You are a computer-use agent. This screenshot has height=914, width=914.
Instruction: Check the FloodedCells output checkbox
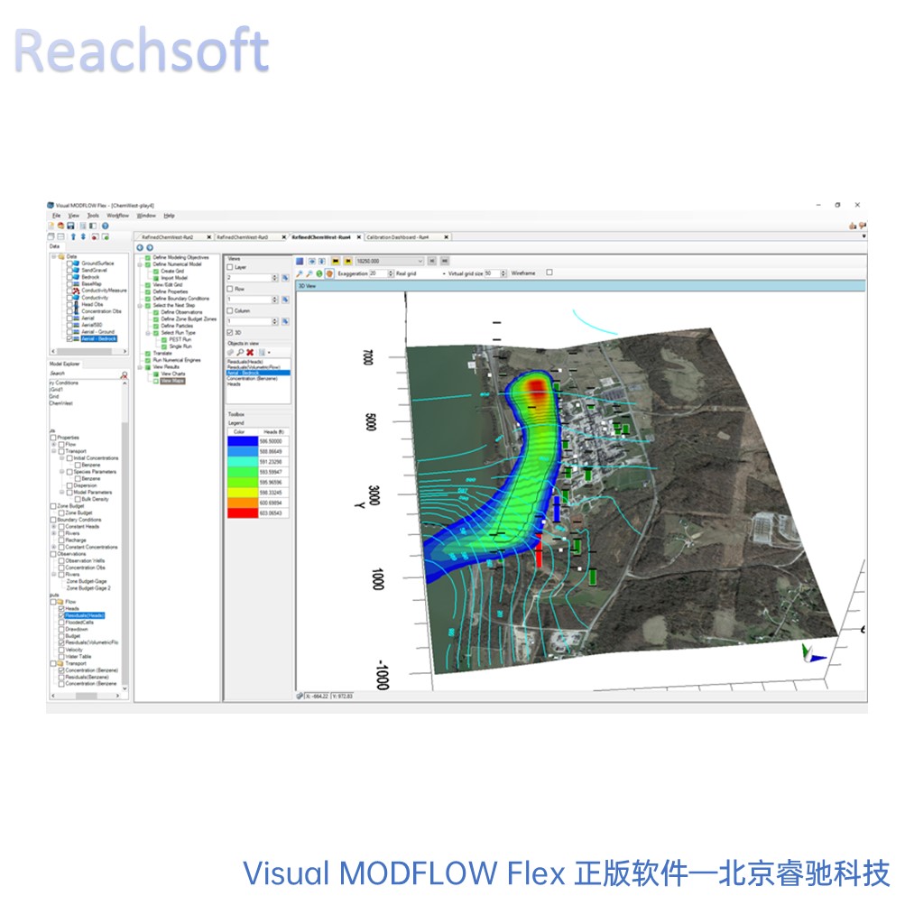[61, 623]
